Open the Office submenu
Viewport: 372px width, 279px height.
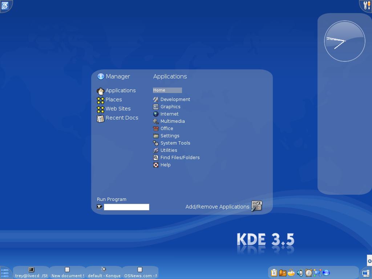167,129
